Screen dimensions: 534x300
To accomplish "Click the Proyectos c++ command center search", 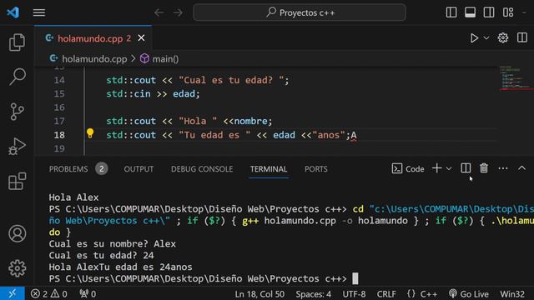I will [x=300, y=12].
